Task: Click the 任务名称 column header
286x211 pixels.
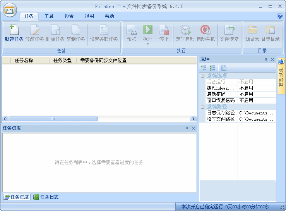Action: (24, 61)
